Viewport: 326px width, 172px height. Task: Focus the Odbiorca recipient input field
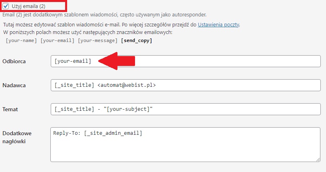point(208,61)
